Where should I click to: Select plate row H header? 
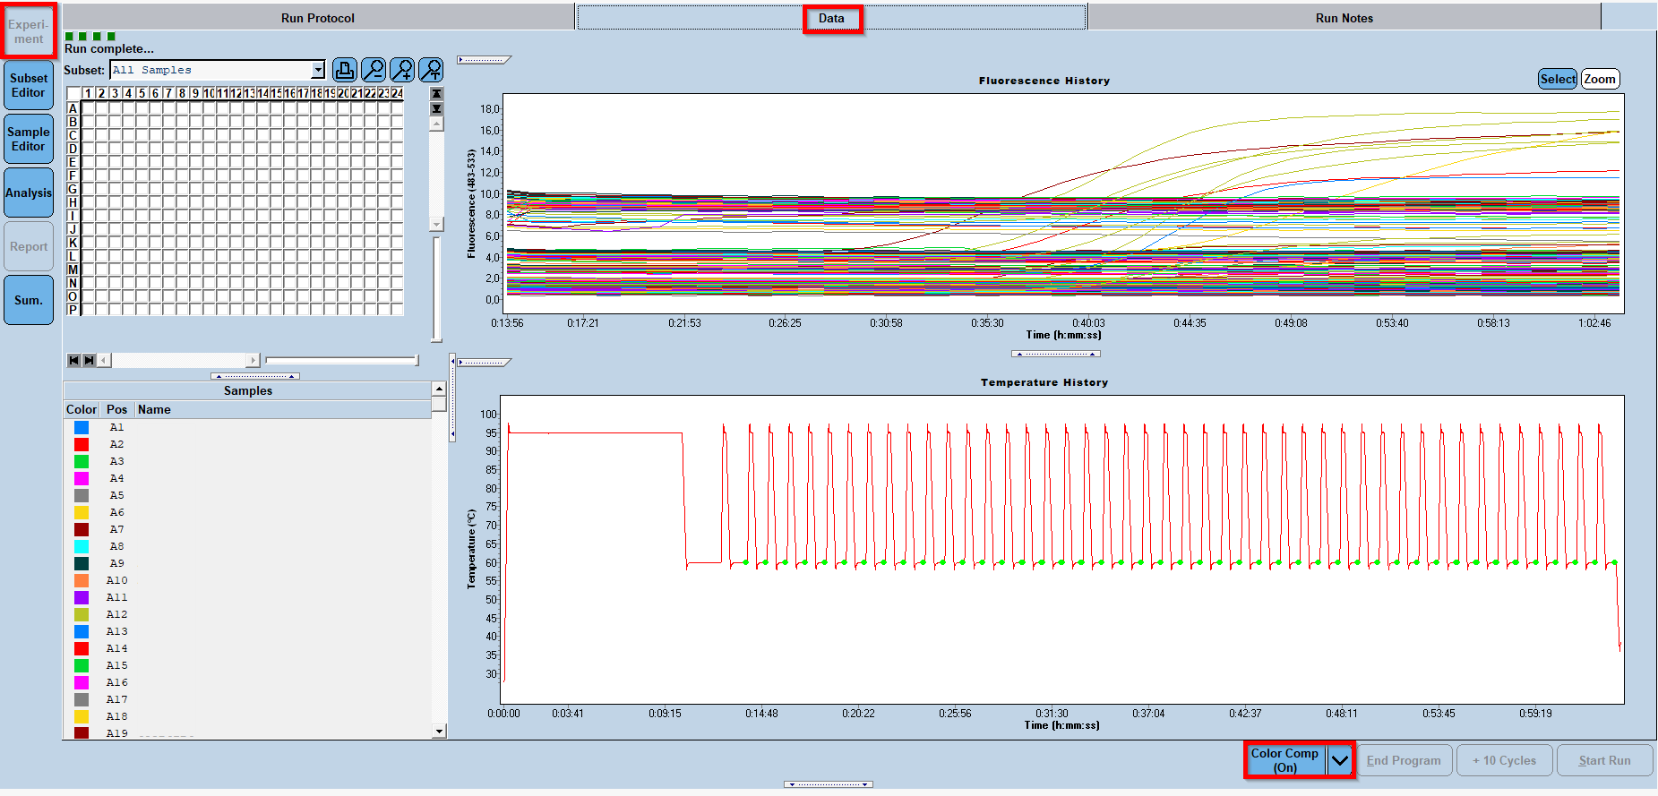pos(73,202)
